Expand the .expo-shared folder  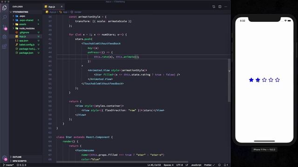26,20
